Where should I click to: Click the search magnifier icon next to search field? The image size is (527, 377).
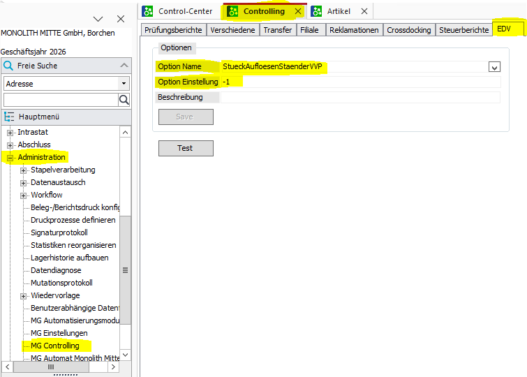coord(124,100)
